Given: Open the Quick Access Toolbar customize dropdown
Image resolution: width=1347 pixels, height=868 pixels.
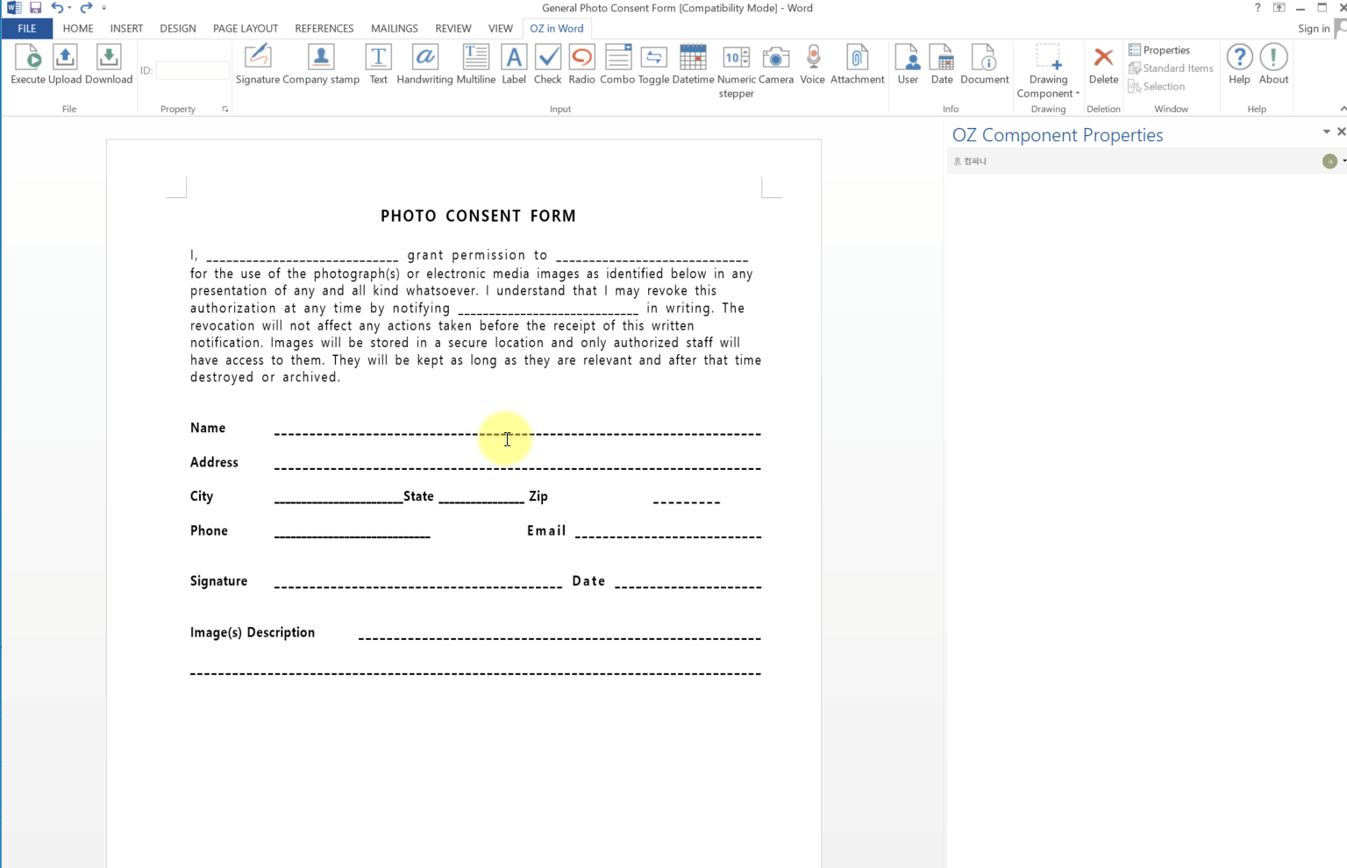Looking at the screenshot, I should (103, 8).
